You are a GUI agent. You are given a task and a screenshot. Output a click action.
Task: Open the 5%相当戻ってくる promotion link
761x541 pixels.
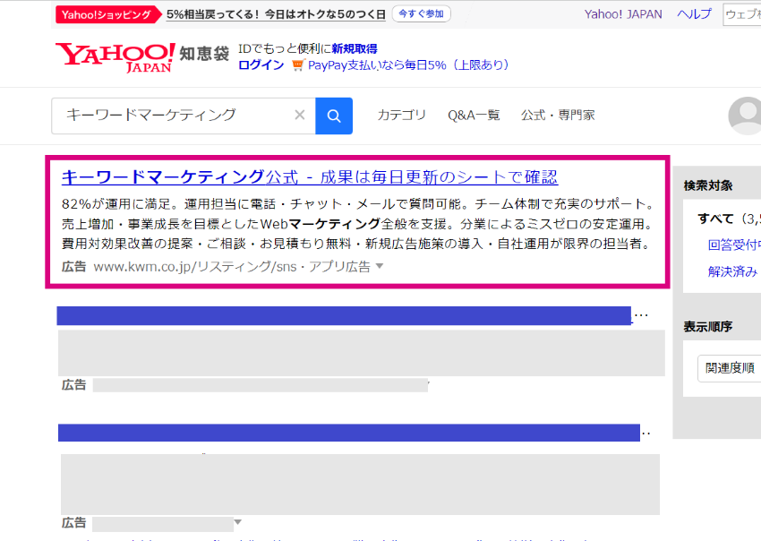(276, 14)
